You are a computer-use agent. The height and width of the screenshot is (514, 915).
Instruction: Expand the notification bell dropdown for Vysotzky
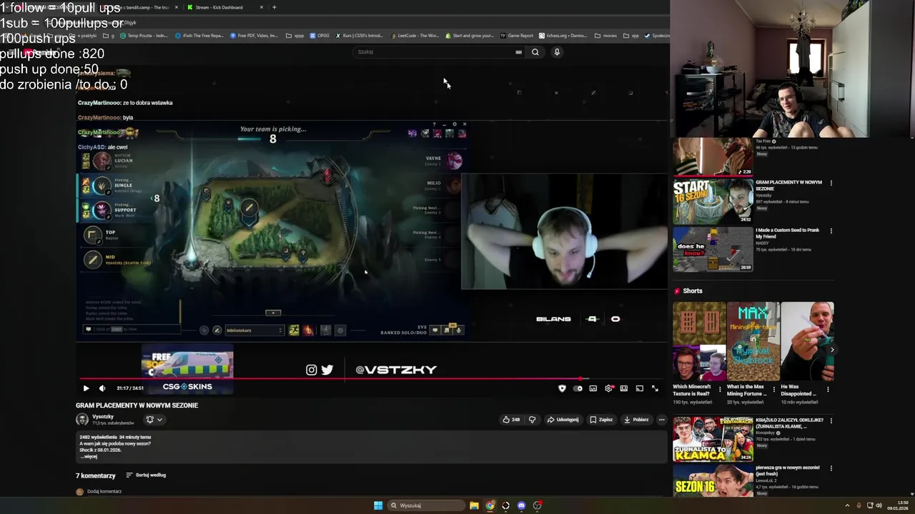[154, 420]
